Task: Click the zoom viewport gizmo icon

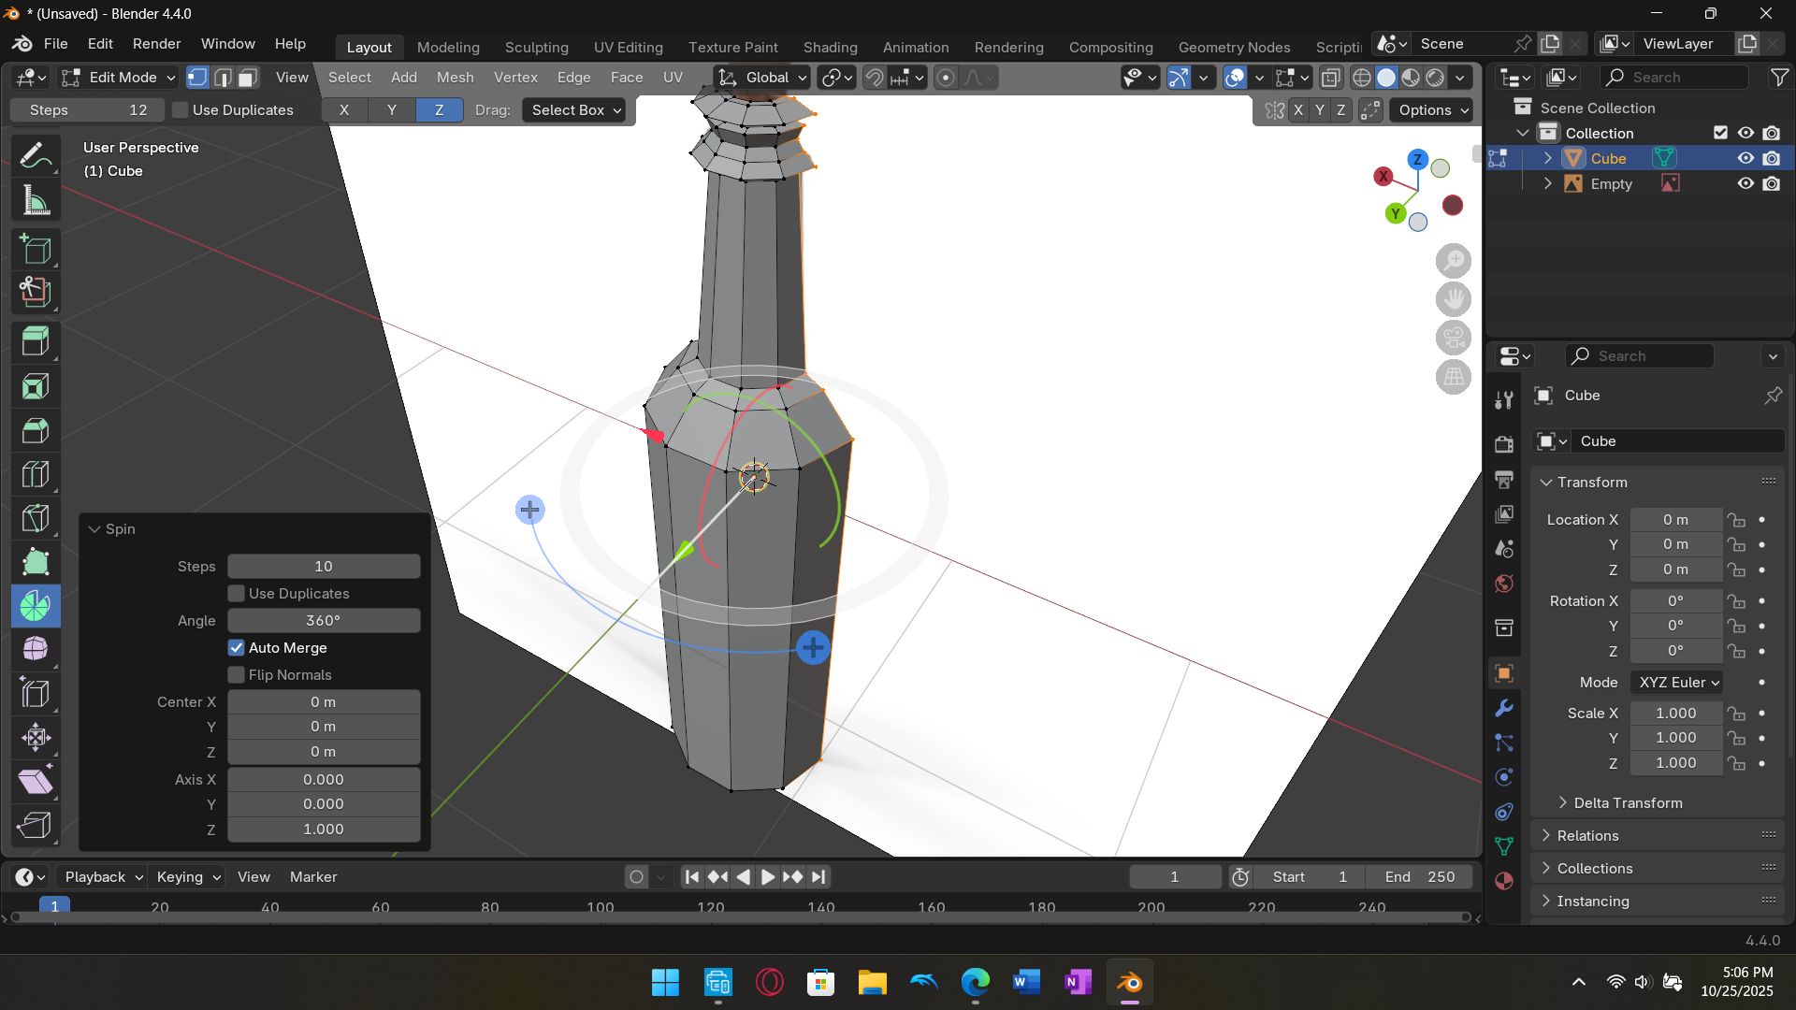Action: [x=1453, y=261]
